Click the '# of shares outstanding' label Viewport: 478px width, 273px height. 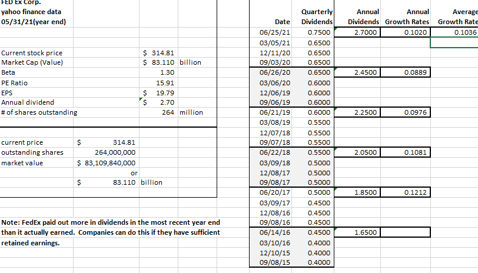pyautogui.click(x=39, y=112)
